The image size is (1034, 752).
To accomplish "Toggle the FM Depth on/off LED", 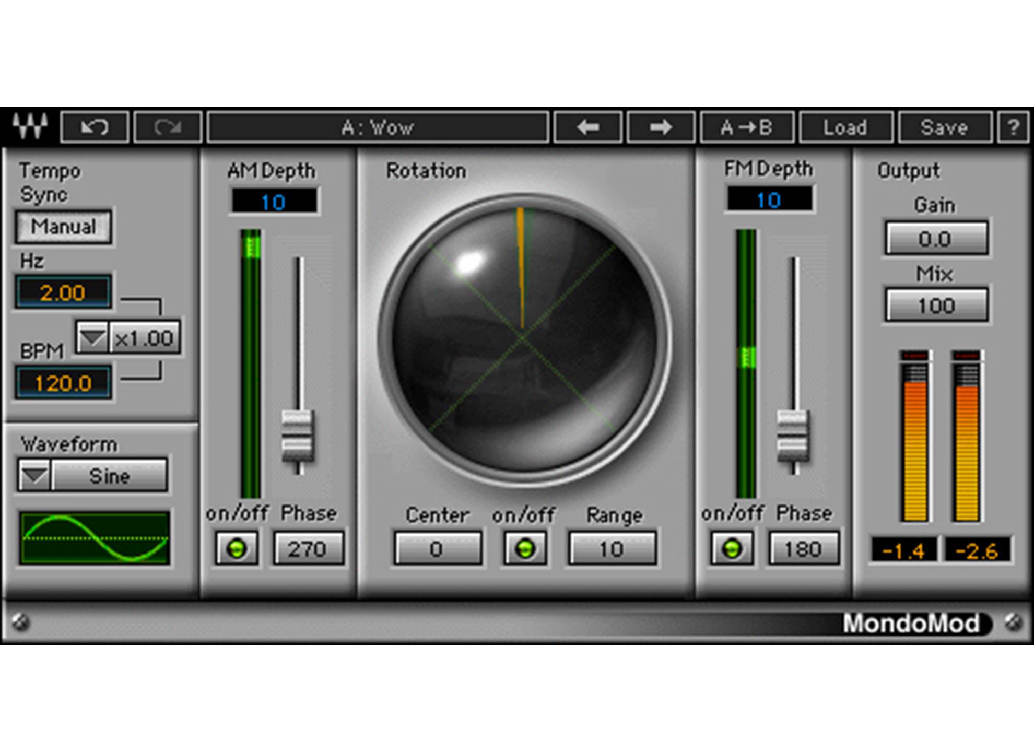I will coord(732,548).
